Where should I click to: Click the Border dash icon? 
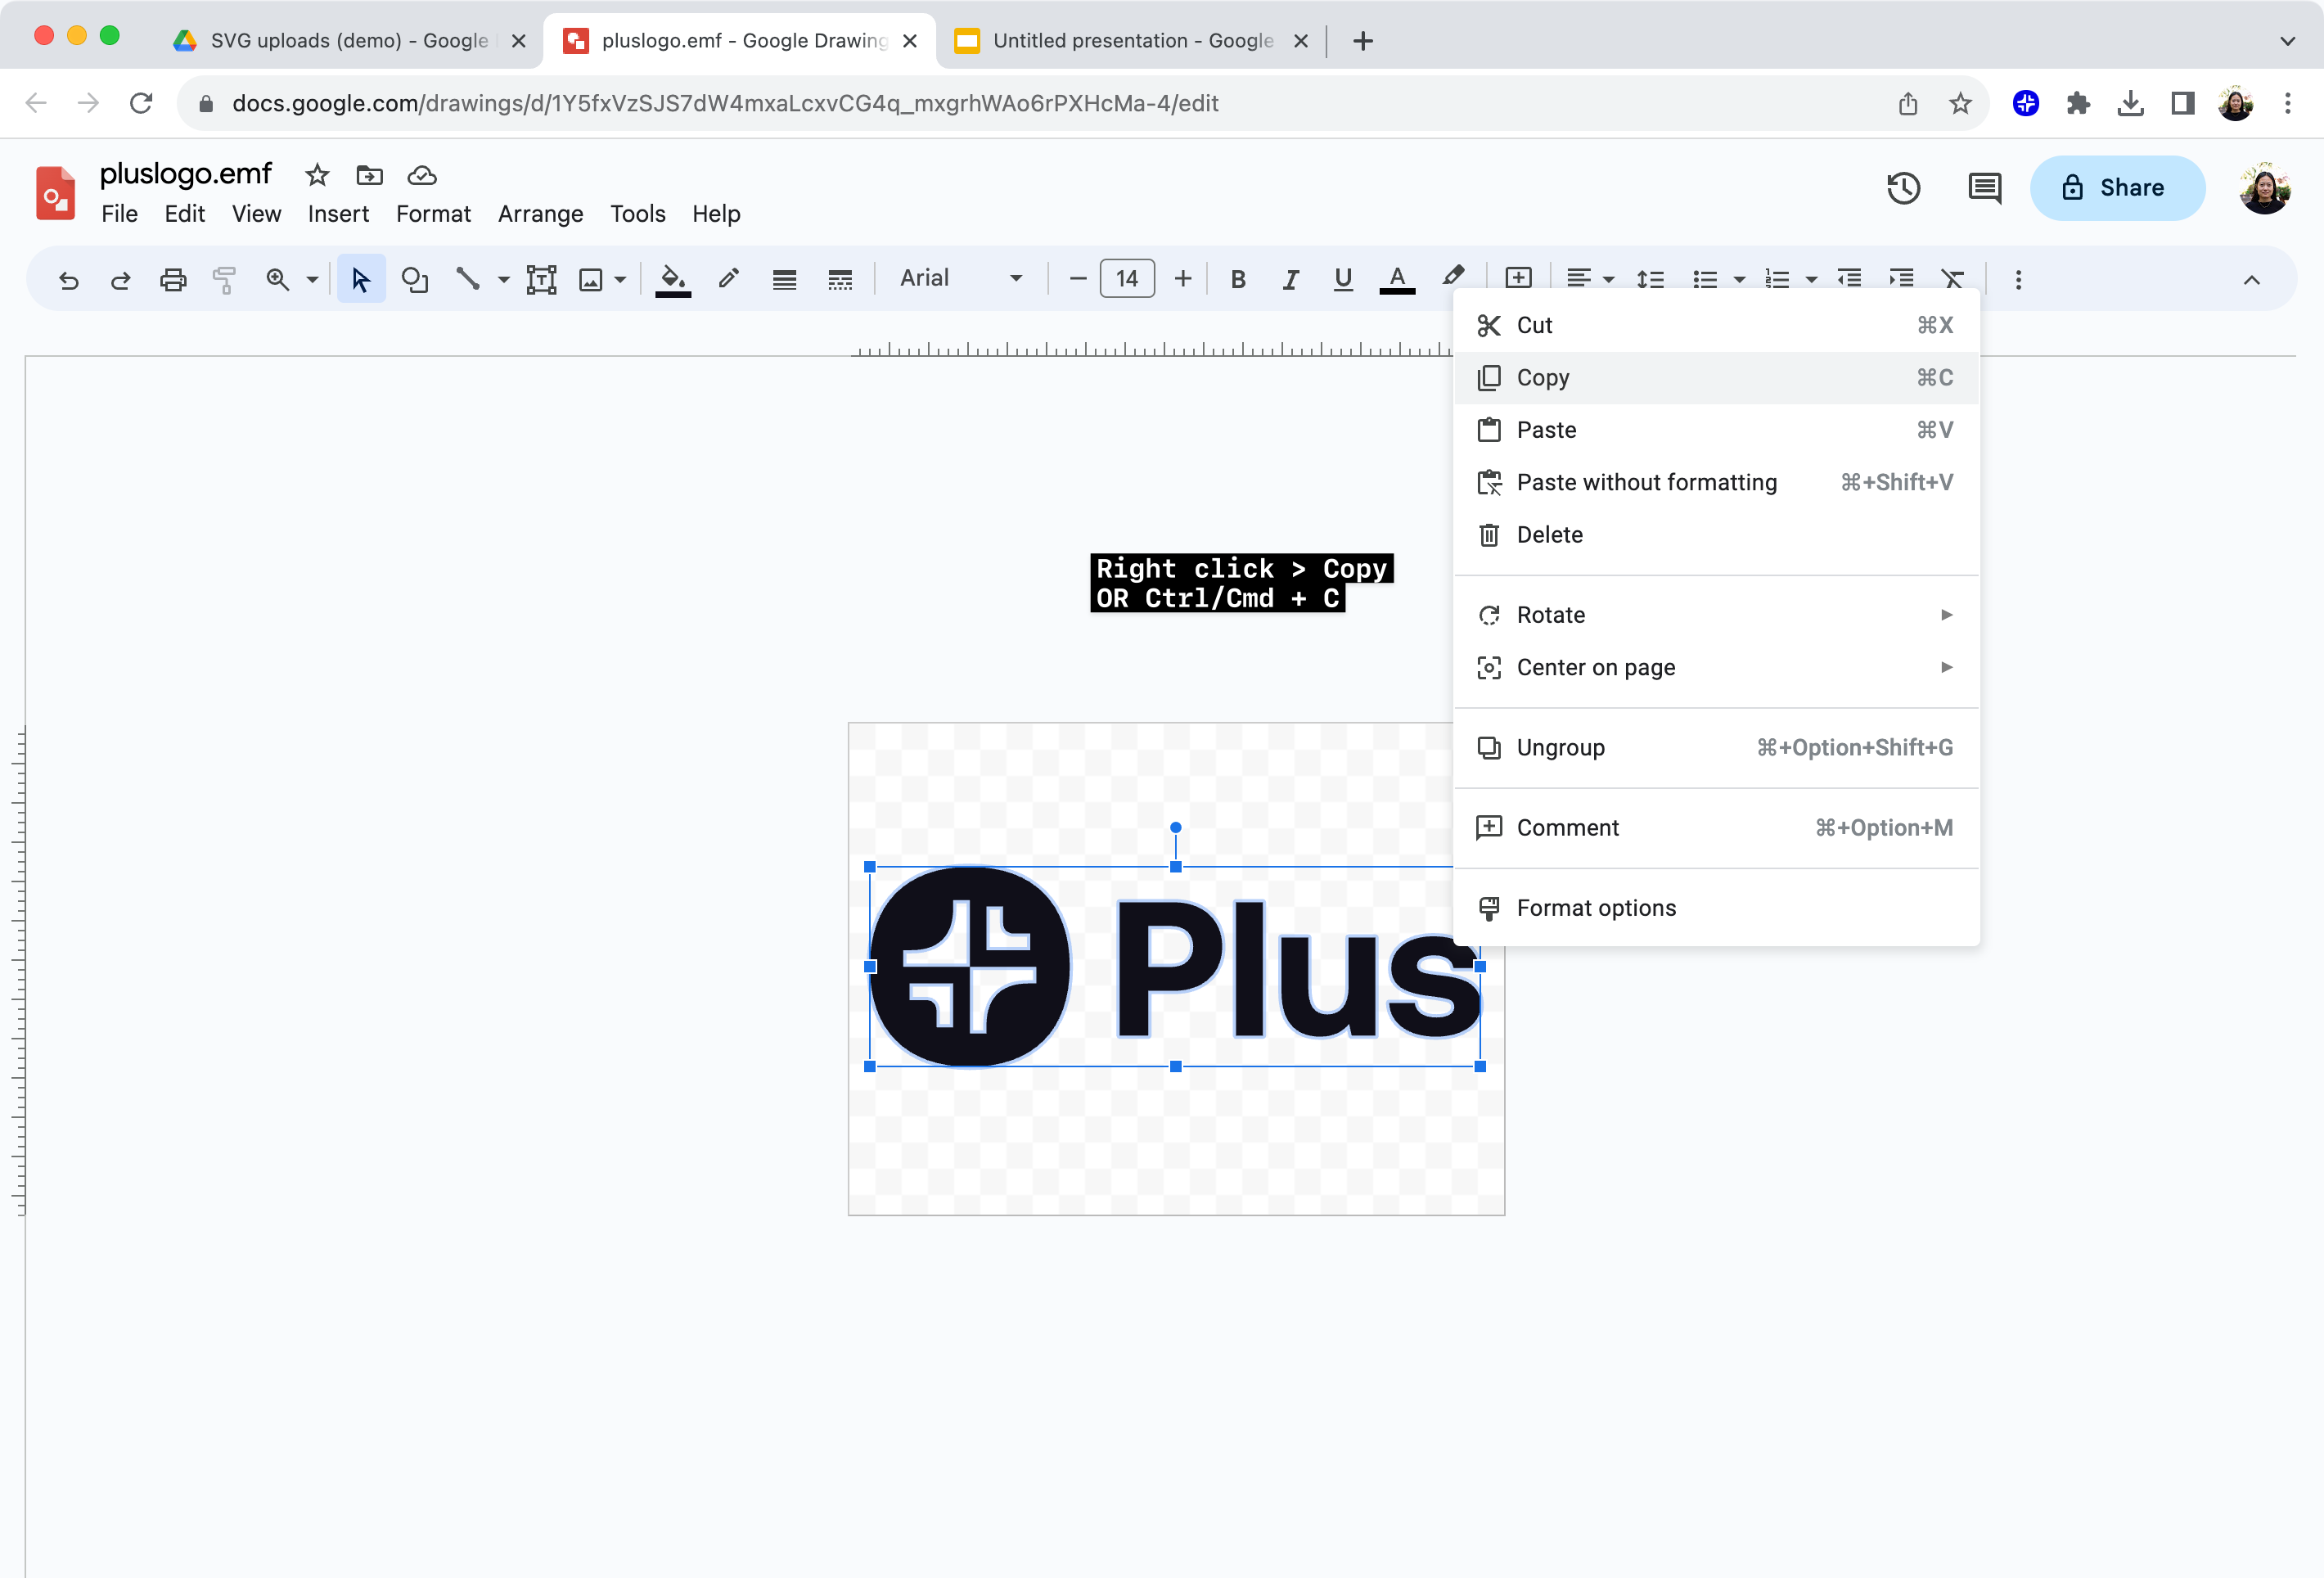click(840, 280)
